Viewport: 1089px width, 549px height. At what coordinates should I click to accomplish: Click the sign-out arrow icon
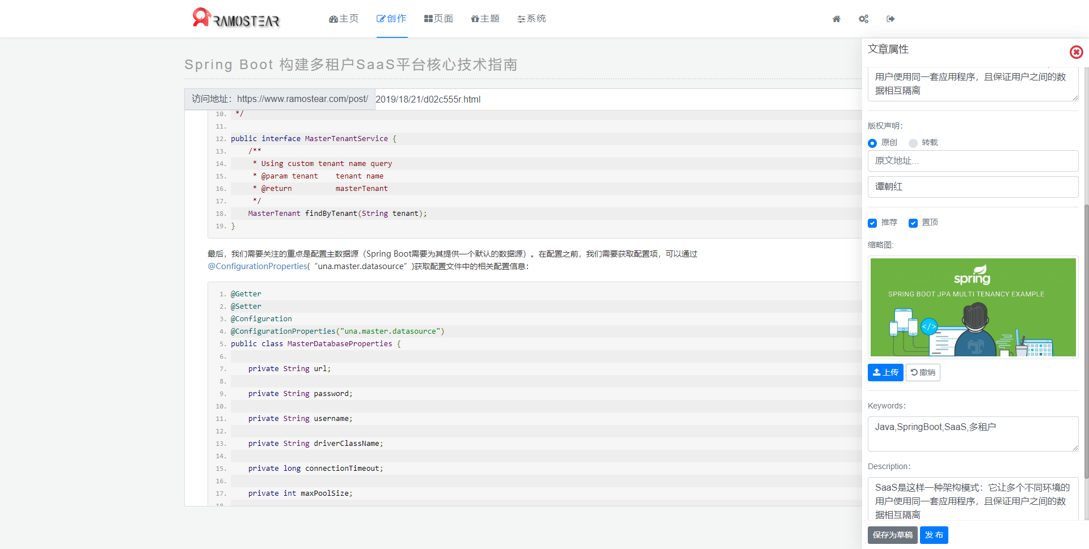coord(890,19)
